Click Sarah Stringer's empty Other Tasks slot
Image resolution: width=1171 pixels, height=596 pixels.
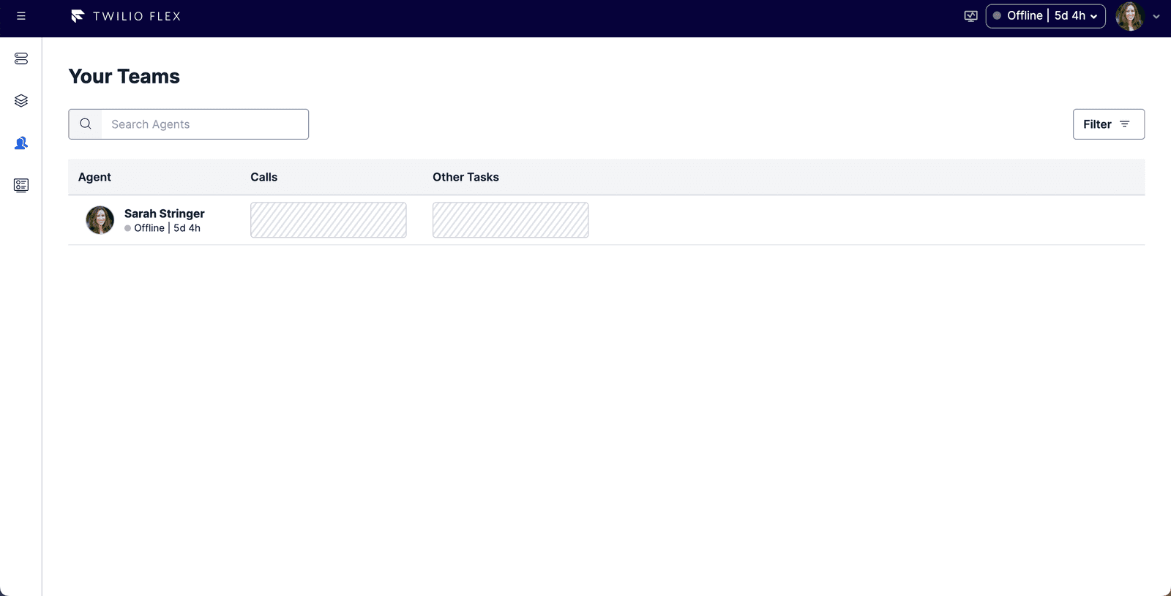[x=510, y=220]
